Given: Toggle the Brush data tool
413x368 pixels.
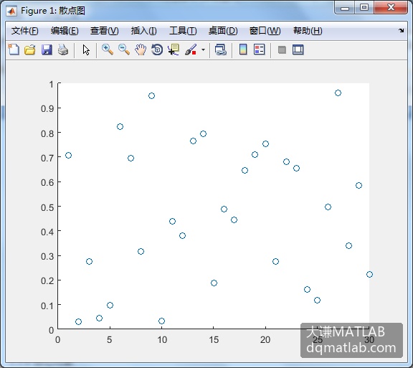Looking at the screenshot, I should pyautogui.click(x=191, y=49).
